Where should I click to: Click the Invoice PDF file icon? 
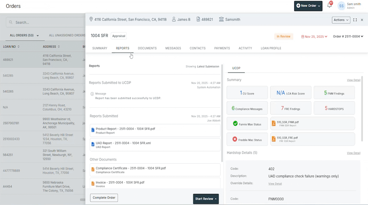click(x=93, y=184)
